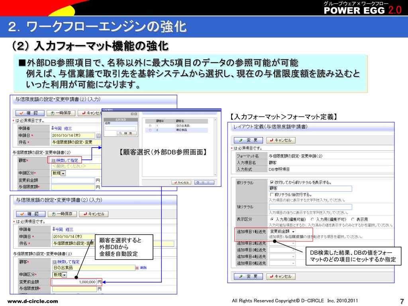
Task: Click the 今岡 修三 applicant link in the lower form
Action: click(x=64, y=229)
